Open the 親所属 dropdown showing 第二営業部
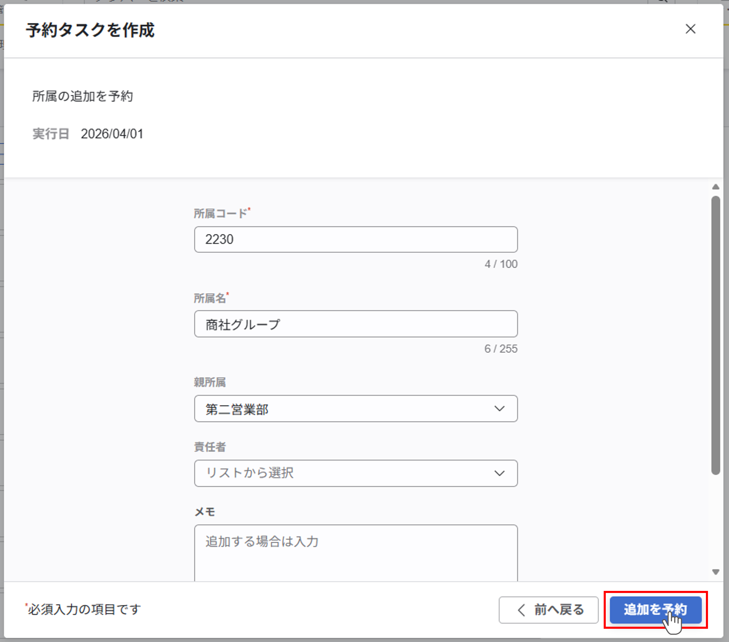 [x=342, y=409]
